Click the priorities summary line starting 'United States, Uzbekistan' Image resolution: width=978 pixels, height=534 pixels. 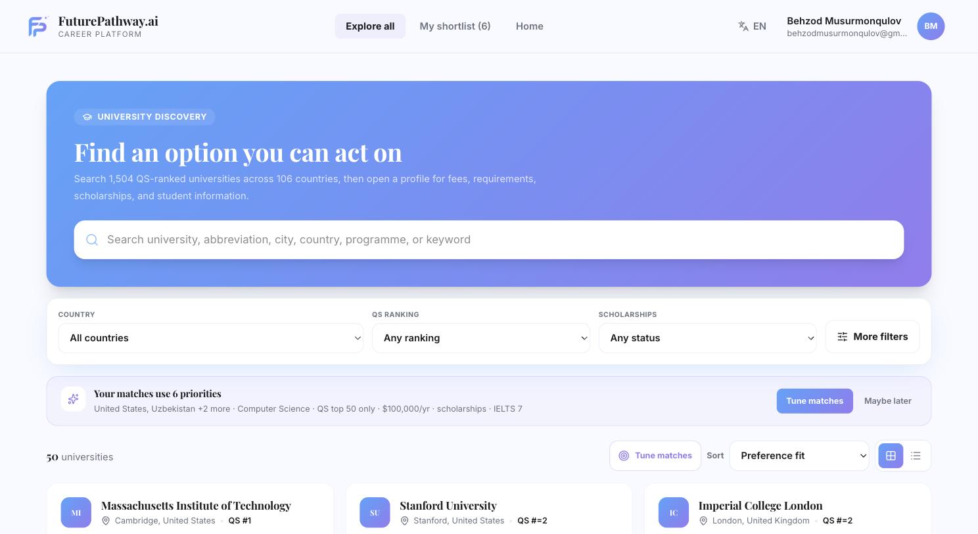pos(308,409)
